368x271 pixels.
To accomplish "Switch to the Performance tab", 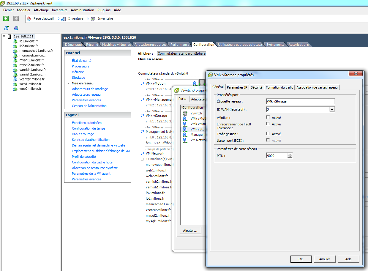I will 180,45.
